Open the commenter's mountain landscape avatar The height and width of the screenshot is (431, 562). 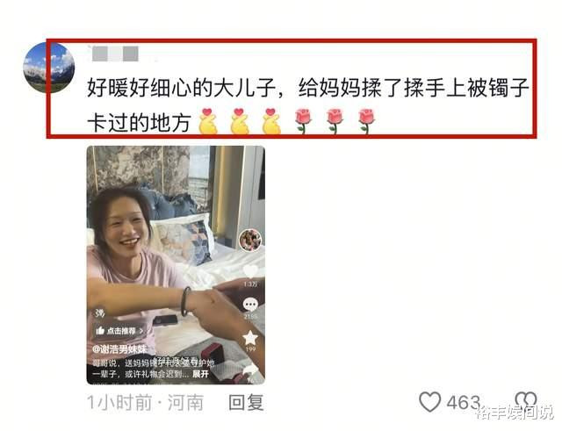pos(49,68)
